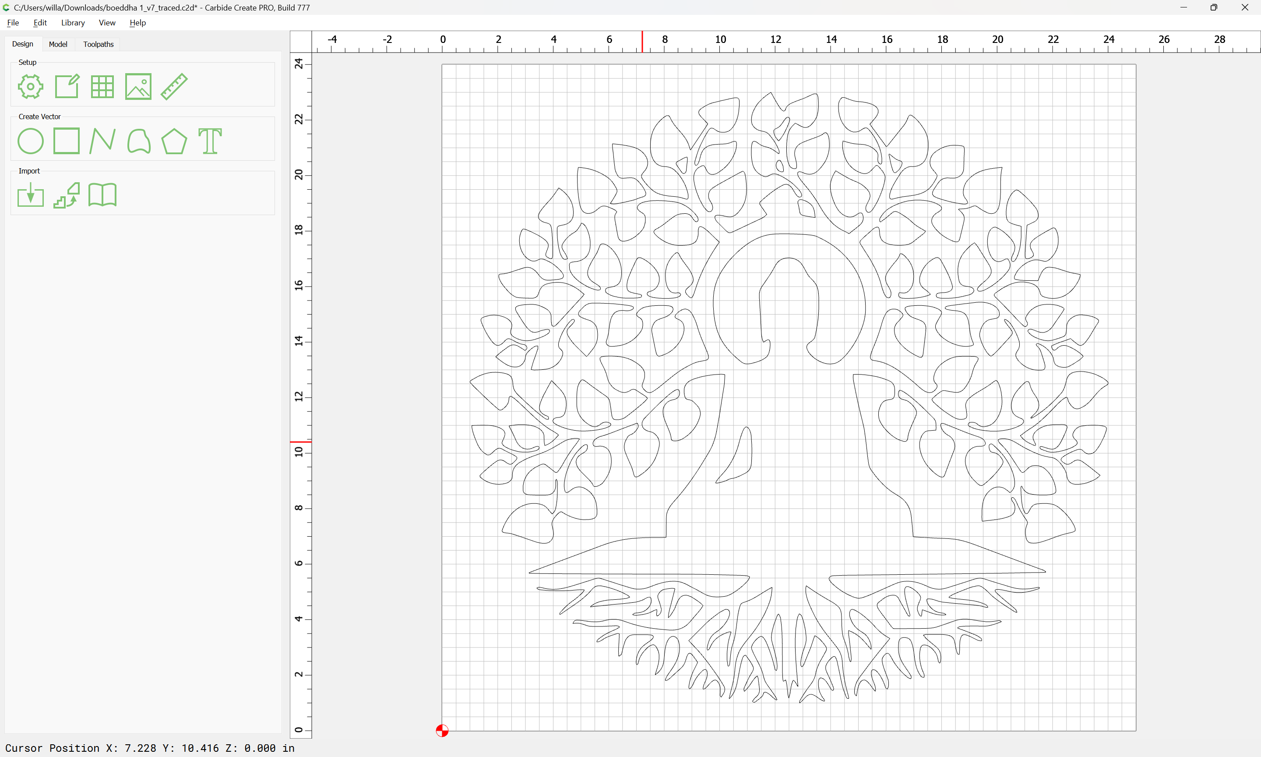Click the red origin marker on canvas

coord(442,730)
